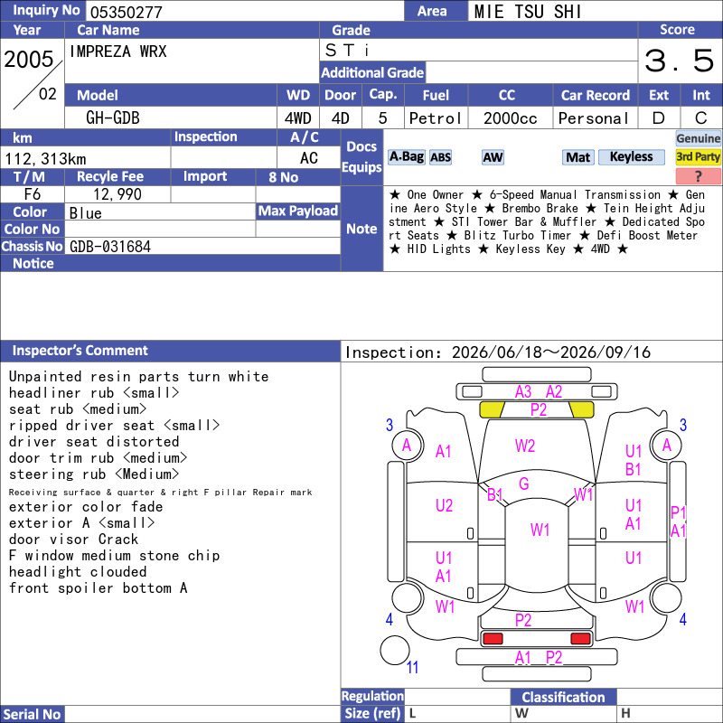723x723 pixels.
Task: Select the AW equipment badge
Action: tap(493, 157)
